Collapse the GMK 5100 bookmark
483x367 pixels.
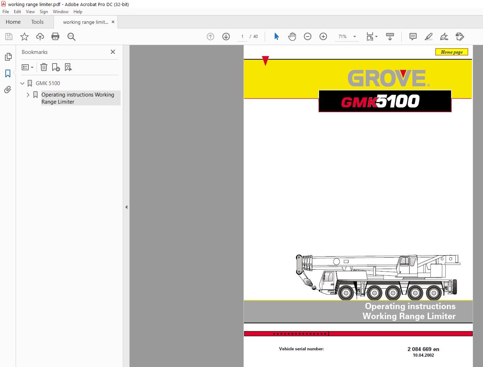22,83
